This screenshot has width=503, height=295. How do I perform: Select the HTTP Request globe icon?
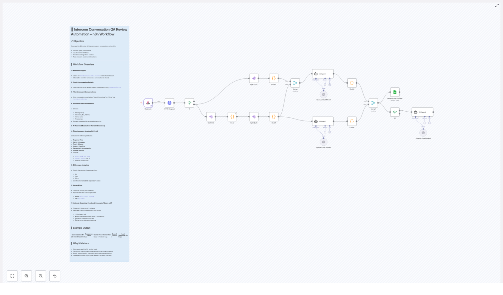pyautogui.click(x=169, y=103)
